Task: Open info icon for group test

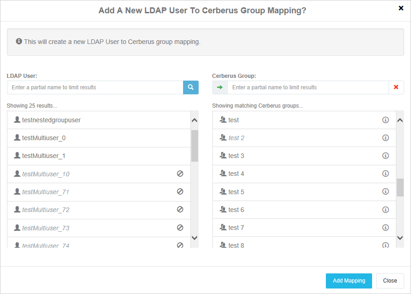Action: [x=385, y=120]
